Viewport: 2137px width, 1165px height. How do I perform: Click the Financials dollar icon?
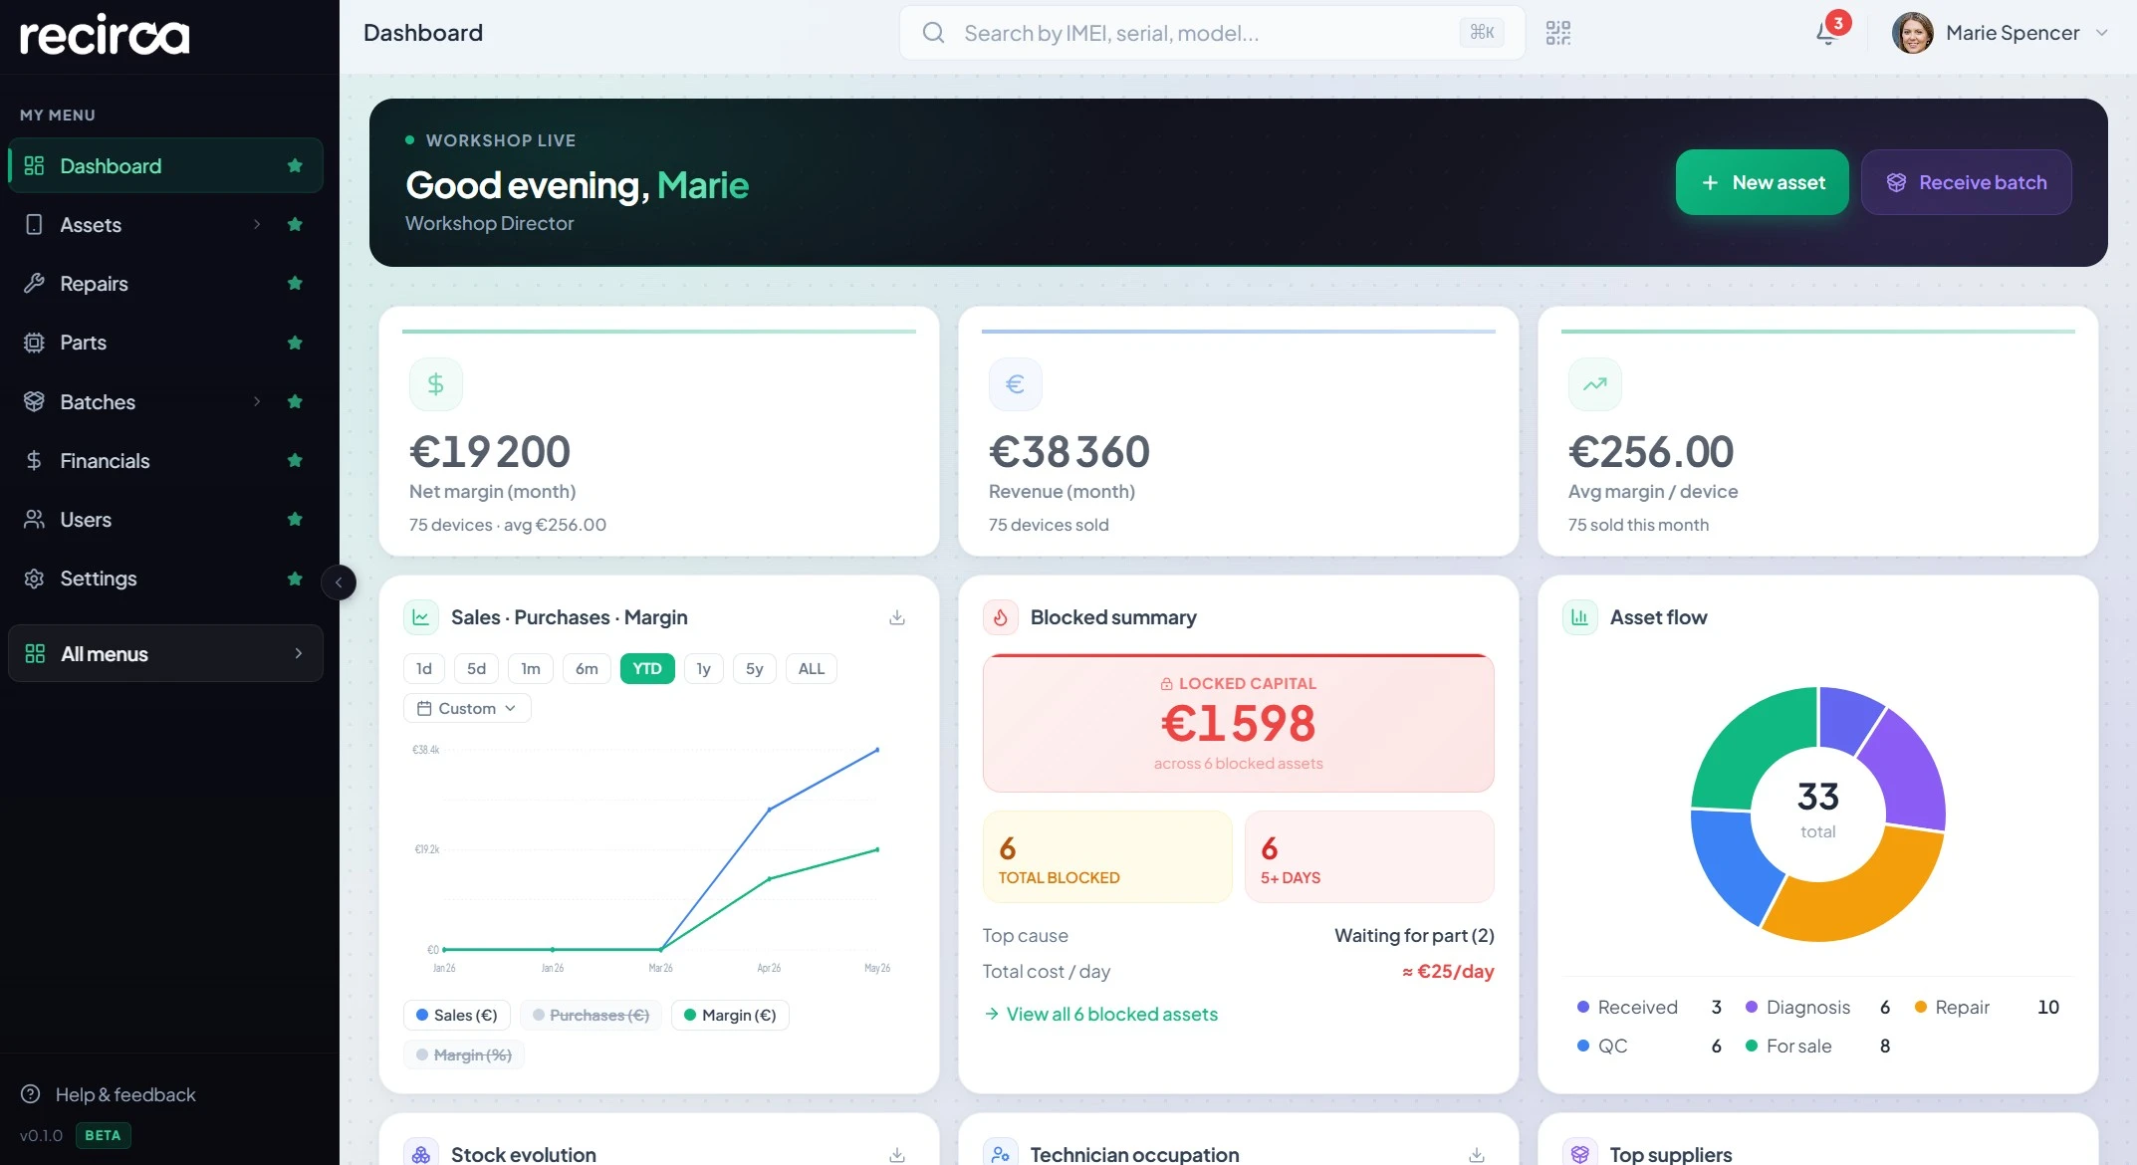pyautogui.click(x=34, y=460)
